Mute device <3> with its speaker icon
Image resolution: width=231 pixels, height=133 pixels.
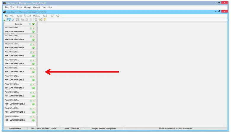click(x=31, y=44)
